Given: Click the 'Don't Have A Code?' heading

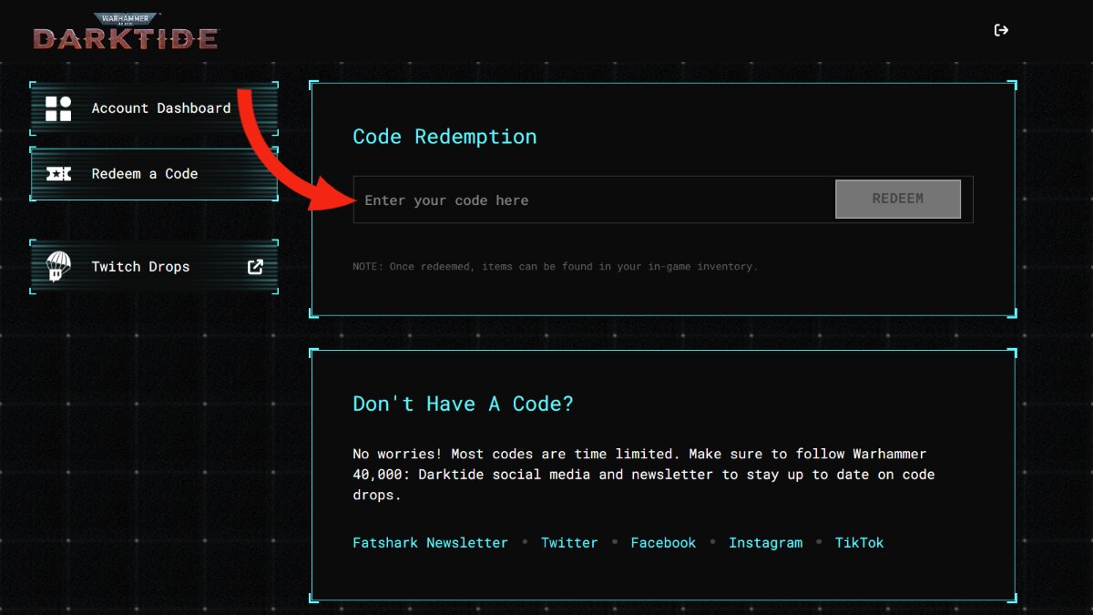Looking at the screenshot, I should click(463, 404).
